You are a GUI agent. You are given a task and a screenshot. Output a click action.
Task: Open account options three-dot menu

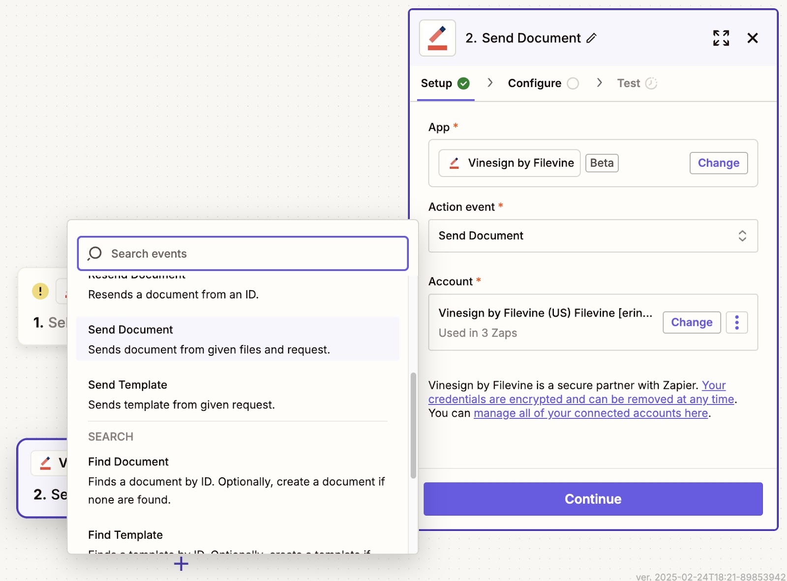click(737, 322)
